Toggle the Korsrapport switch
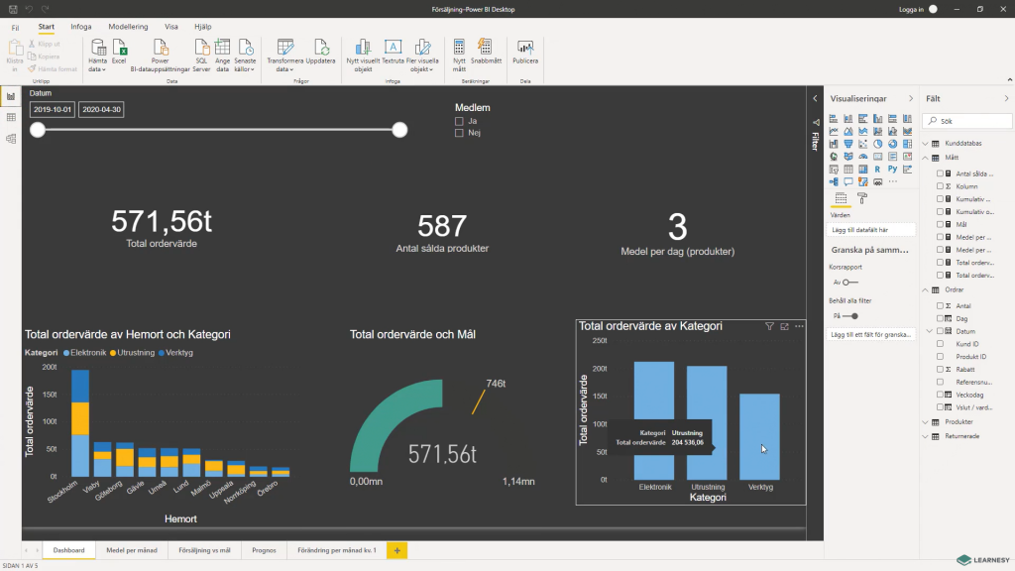Viewport: 1015px width, 571px height. (x=849, y=283)
